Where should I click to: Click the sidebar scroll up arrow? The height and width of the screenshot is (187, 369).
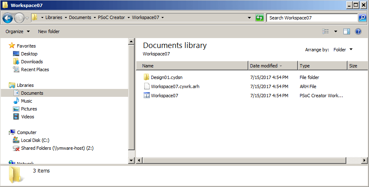pyautogui.click(x=131, y=41)
